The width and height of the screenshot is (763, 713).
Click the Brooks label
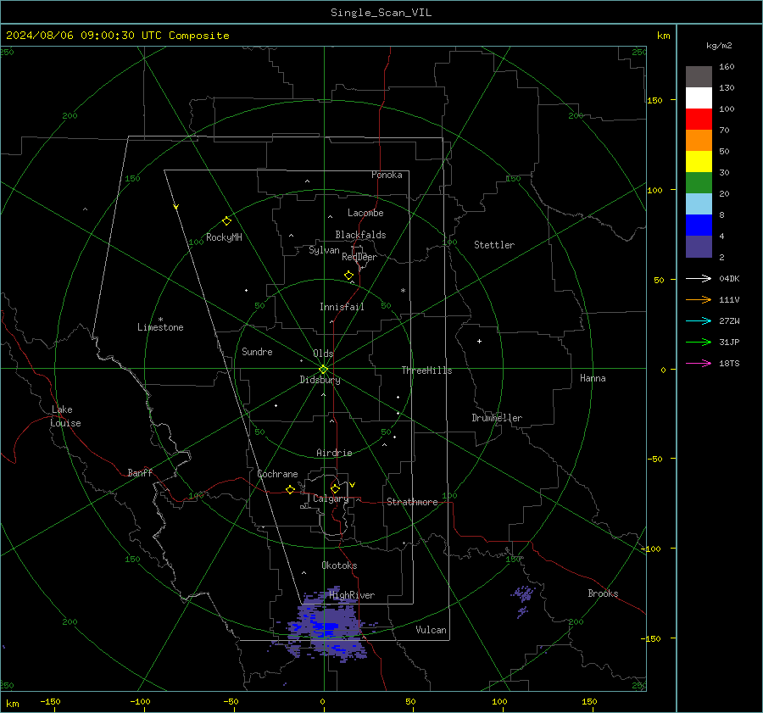point(603,593)
